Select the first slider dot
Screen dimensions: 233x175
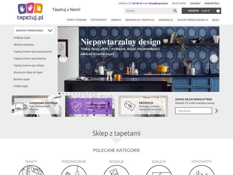tap(60, 93)
